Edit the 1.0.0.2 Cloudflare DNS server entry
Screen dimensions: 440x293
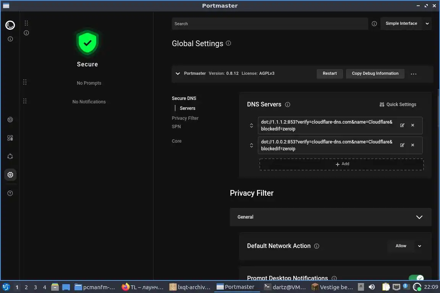tap(402, 145)
